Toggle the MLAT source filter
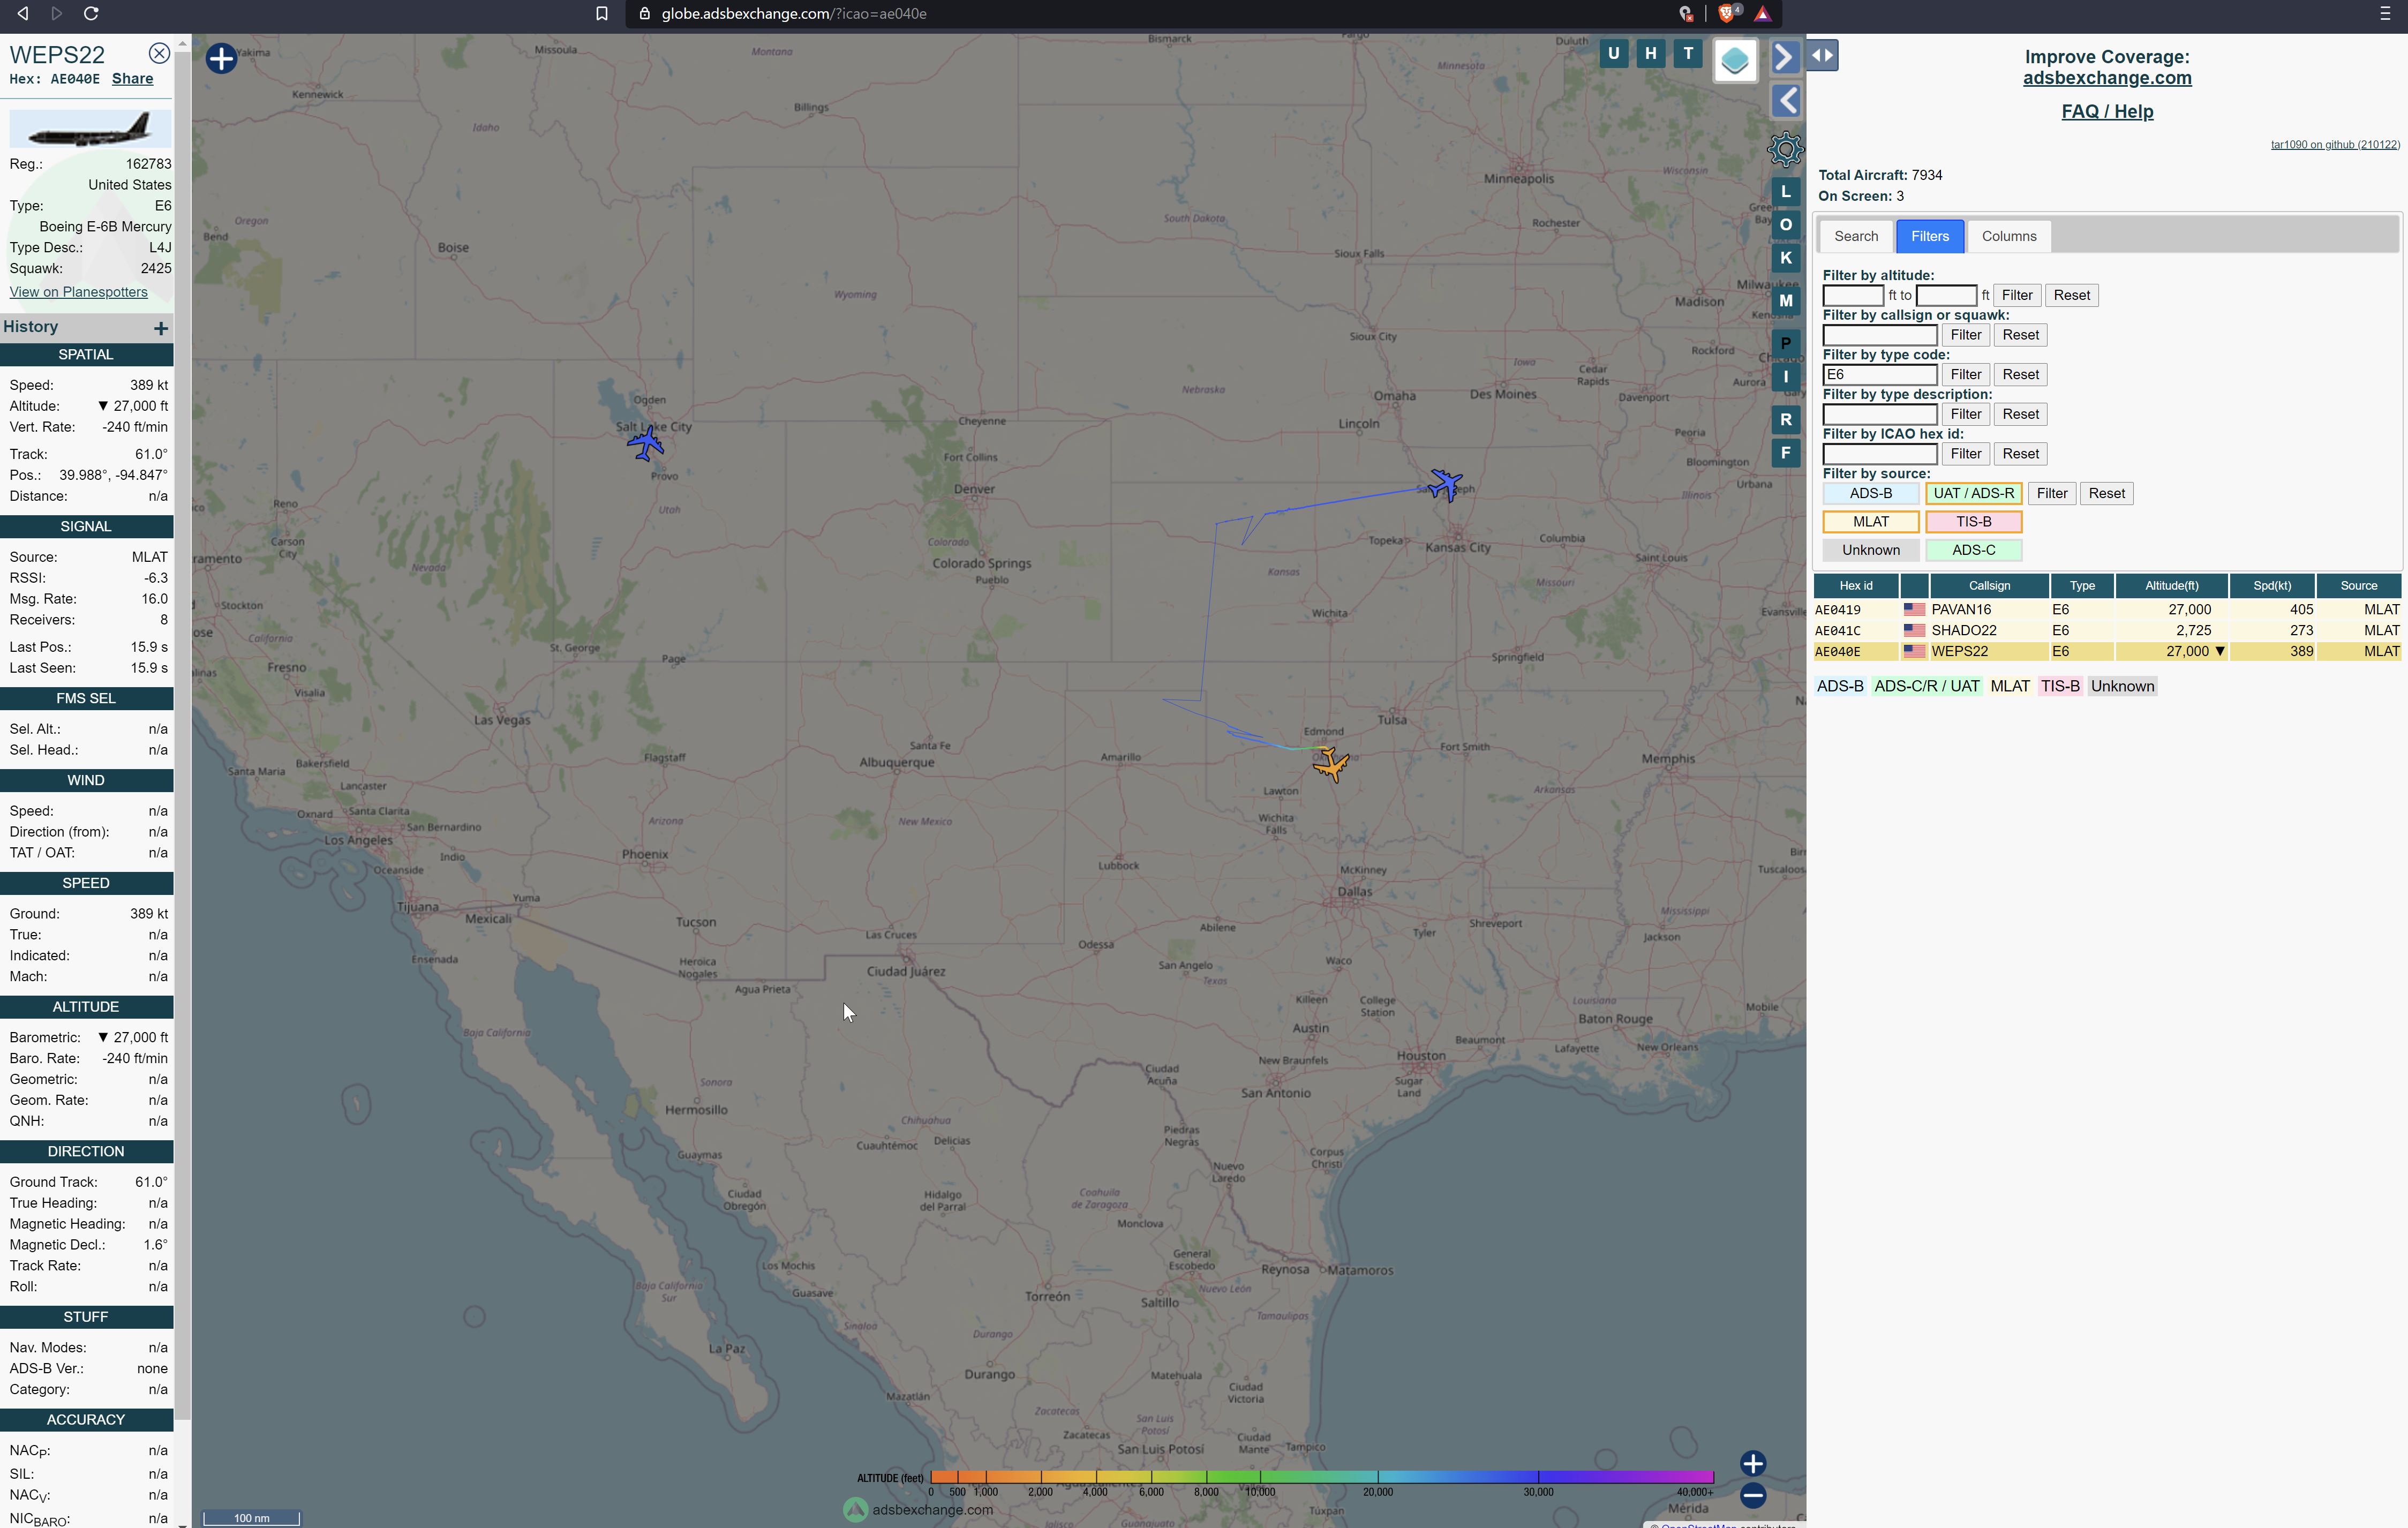Screen dimensions: 2408x1528 1870,522
